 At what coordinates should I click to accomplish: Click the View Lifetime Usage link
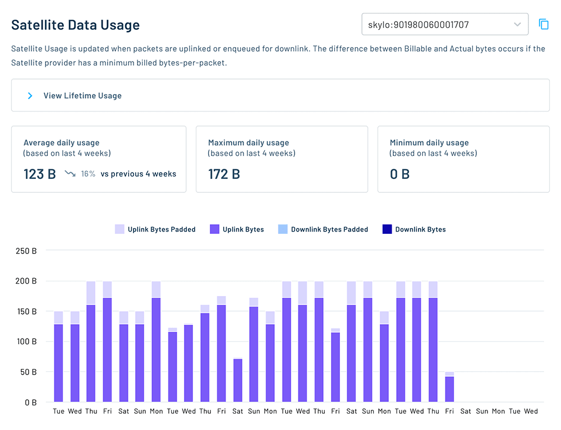[x=82, y=95]
